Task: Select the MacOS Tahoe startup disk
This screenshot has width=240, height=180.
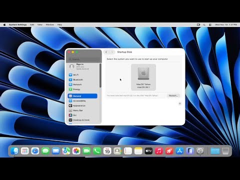Action: coord(143,77)
